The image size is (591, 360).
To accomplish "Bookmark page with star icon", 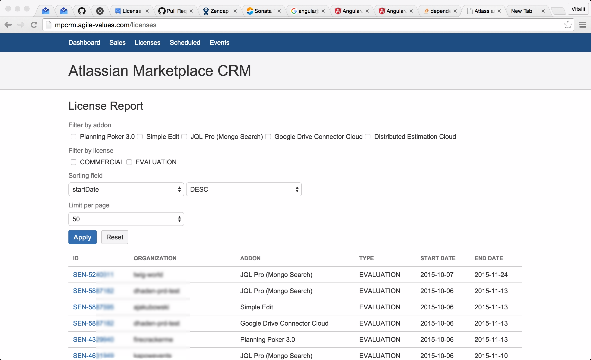I will pyautogui.click(x=568, y=25).
